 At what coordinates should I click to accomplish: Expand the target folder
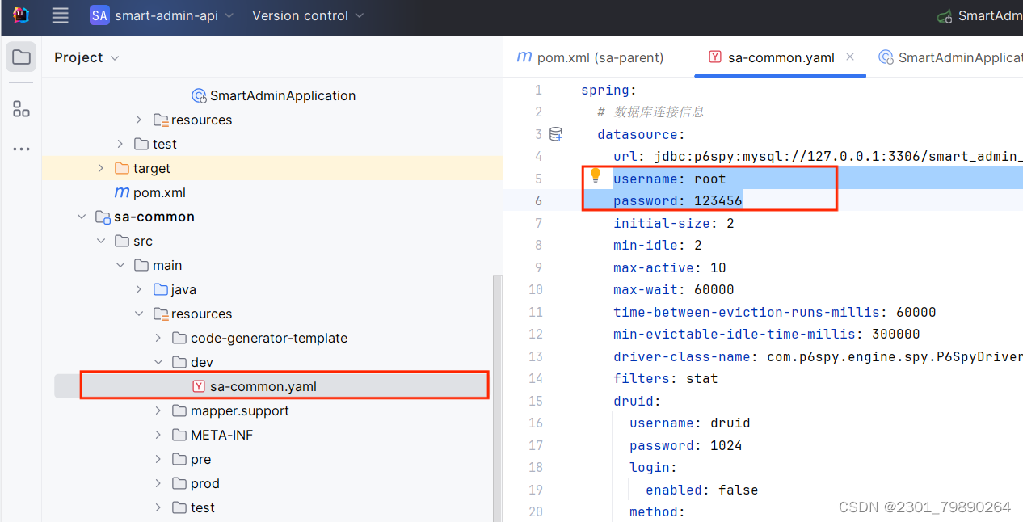click(x=100, y=168)
